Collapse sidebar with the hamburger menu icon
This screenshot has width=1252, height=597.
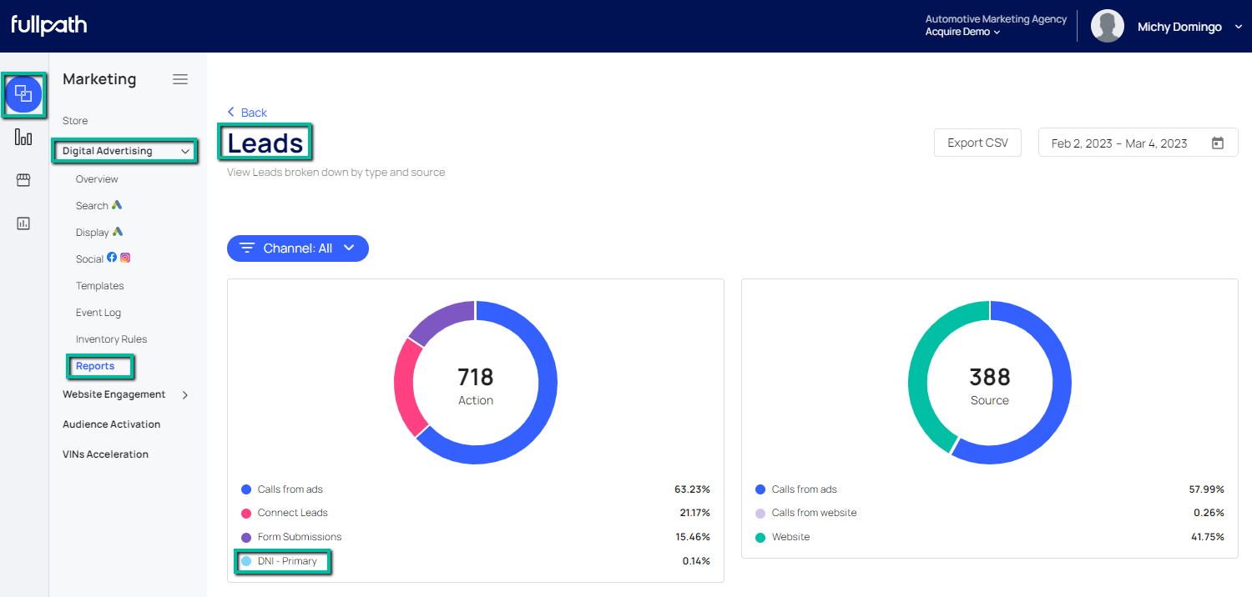coord(180,79)
